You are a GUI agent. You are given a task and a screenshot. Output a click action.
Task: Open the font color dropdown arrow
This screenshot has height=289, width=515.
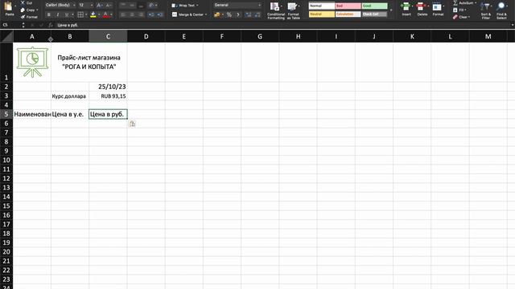point(111,14)
